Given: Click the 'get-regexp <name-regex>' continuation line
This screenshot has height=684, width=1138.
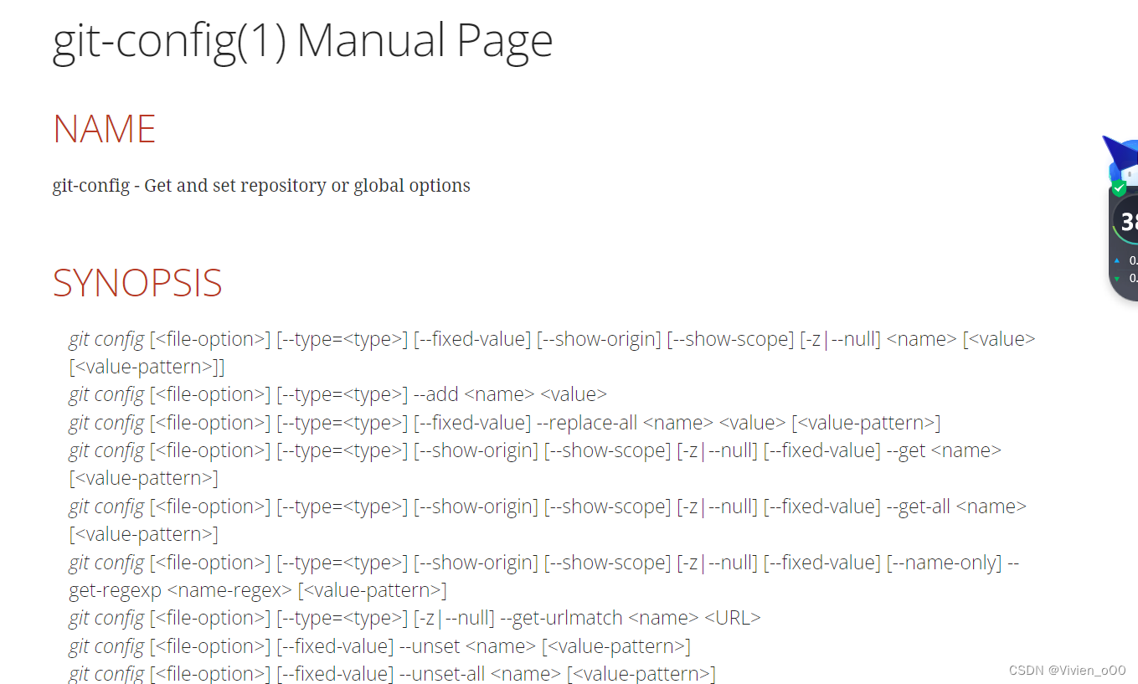Looking at the screenshot, I should (257, 590).
